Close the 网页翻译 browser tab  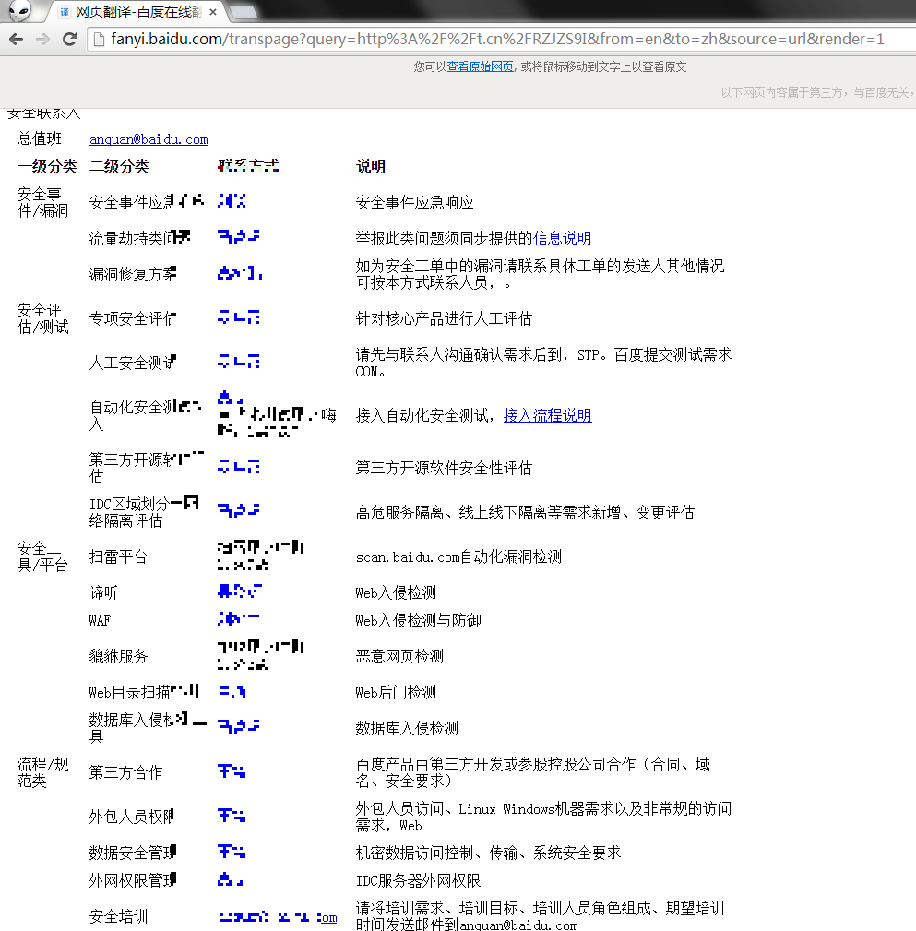213,12
